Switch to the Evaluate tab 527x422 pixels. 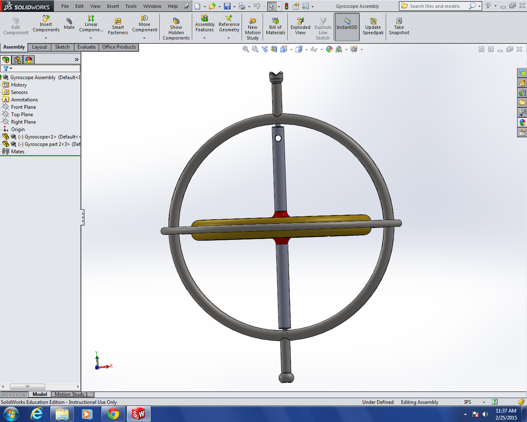(x=86, y=47)
